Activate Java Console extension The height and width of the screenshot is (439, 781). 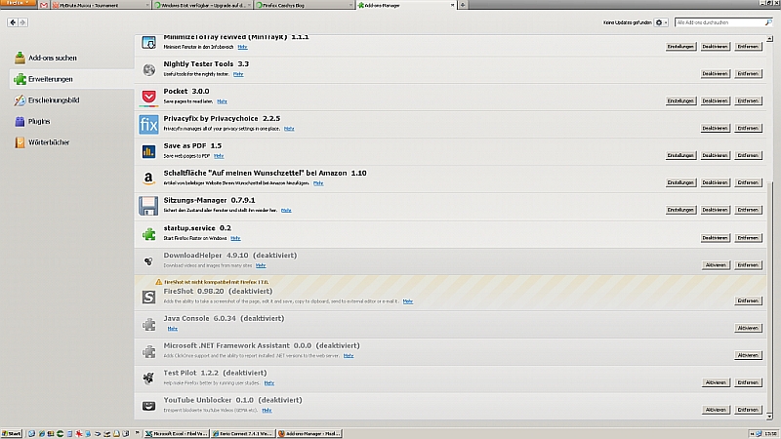(x=748, y=328)
